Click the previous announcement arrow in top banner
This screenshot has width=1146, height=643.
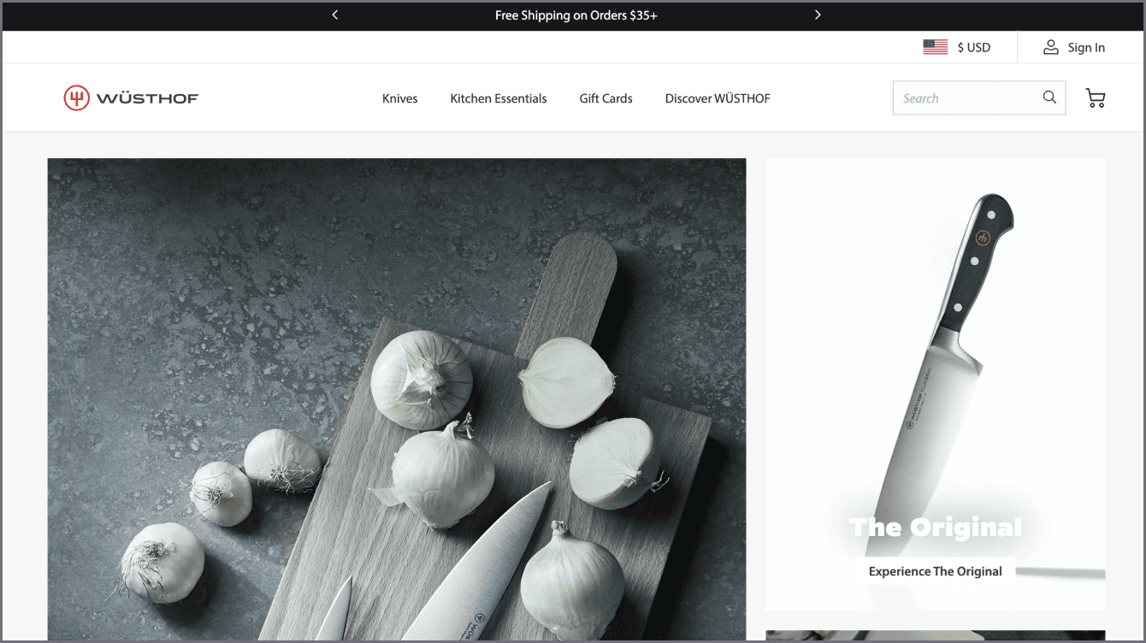pyautogui.click(x=335, y=15)
